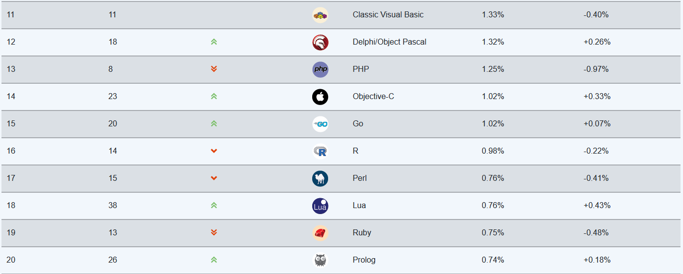This screenshot has width=683, height=274.
Task: Select the Go language logo
Action: click(320, 124)
